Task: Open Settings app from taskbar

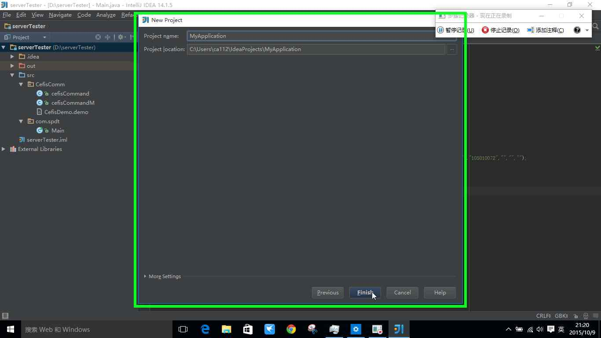Action: (355, 329)
